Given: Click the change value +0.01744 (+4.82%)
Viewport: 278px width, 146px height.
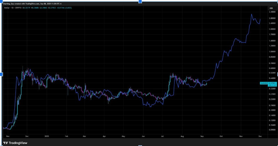Looking at the screenshot, I should [64, 8].
